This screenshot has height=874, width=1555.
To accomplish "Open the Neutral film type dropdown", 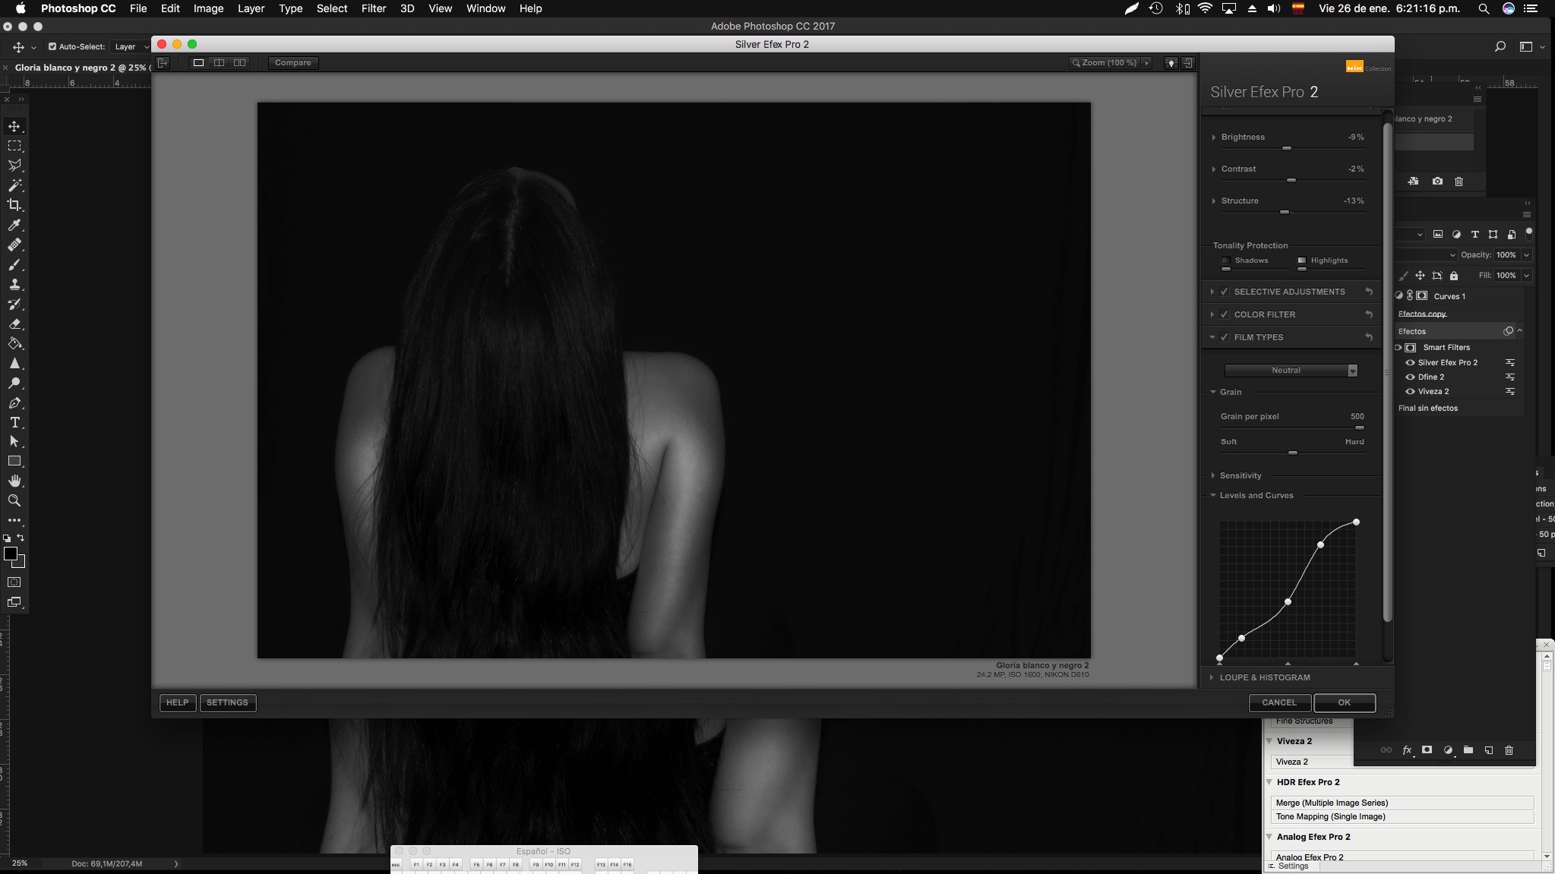I will [1291, 371].
